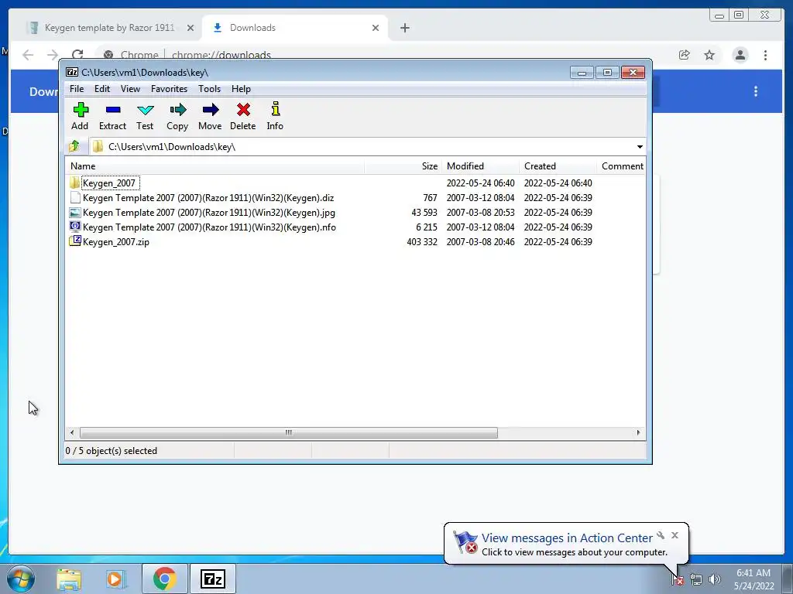Click the balloon wrench settings icon
The height and width of the screenshot is (594, 793).
pos(661,535)
